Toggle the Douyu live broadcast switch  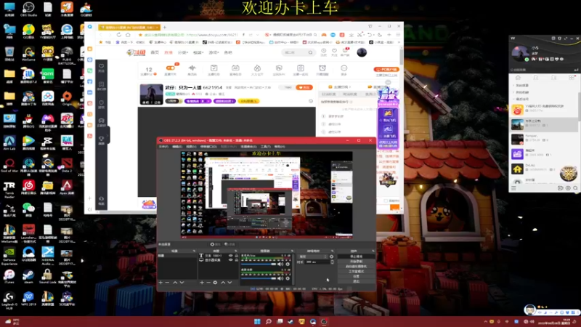(x=171, y=68)
